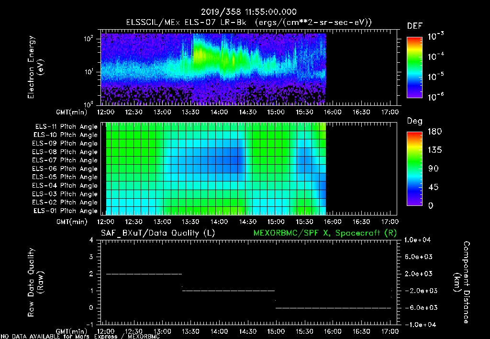Screen dimensions: 490x339
Task: Click the Electron Energy (eV) axis label
Action: coord(35,67)
